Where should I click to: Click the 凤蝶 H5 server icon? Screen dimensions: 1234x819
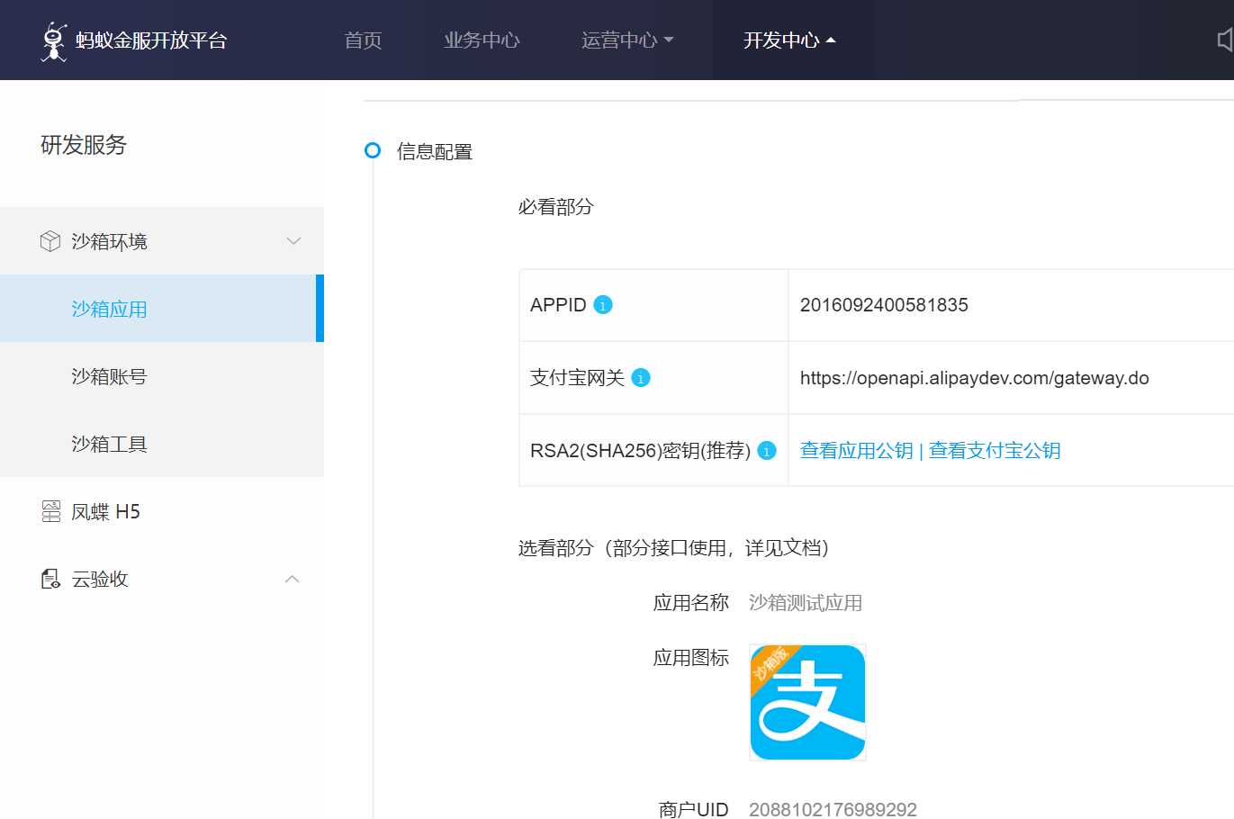click(x=51, y=511)
